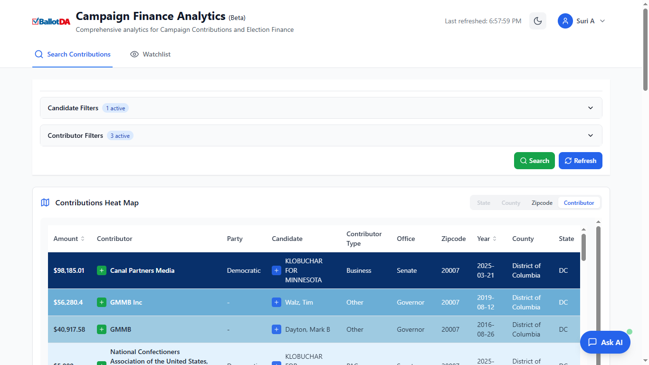
Task: Select the Search Contributions tab
Action: (72, 54)
